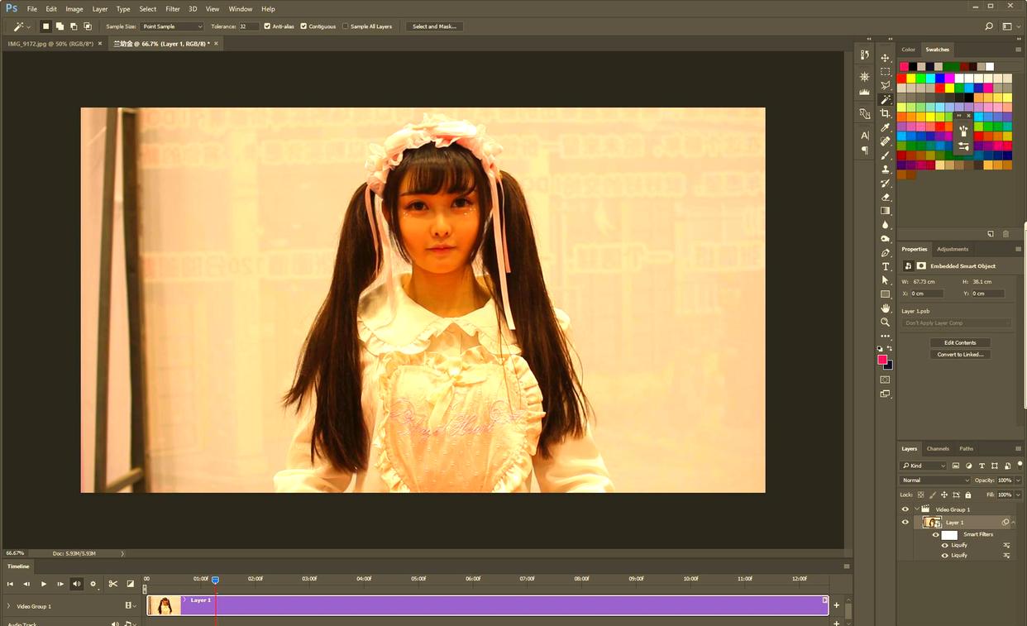Open the blend mode Normal dropdown

tap(935, 480)
